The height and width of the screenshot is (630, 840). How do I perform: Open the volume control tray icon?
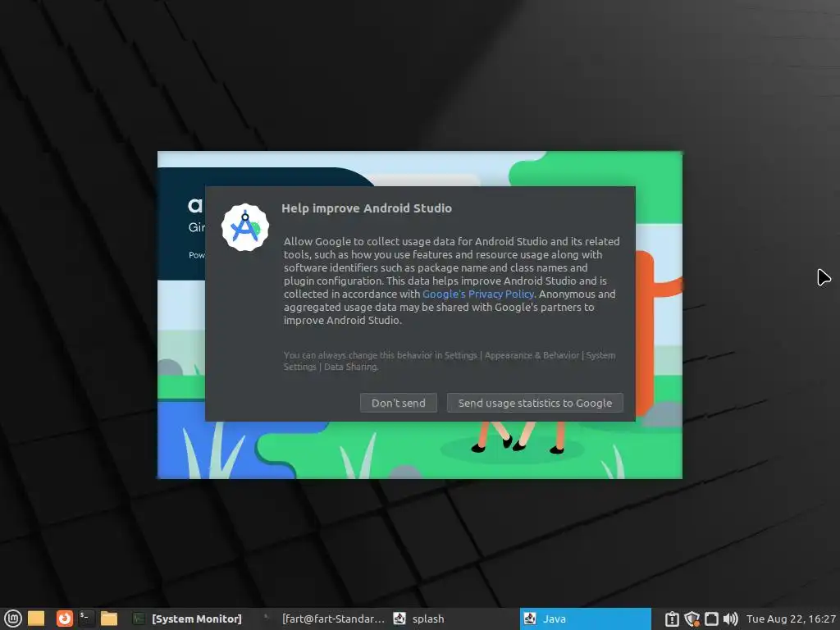tap(730, 619)
